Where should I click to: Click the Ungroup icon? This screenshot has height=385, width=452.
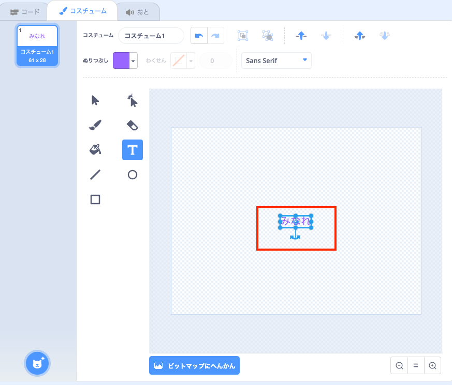[x=268, y=36]
